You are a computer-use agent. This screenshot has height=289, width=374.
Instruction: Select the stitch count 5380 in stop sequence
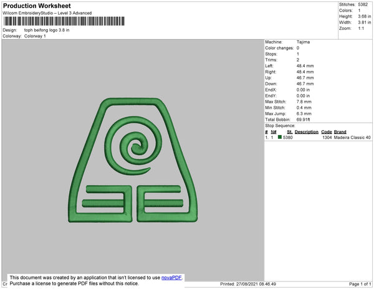[x=287, y=138]
